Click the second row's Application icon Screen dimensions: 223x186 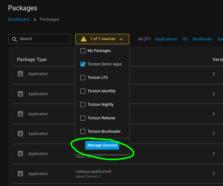click(21, 94)
